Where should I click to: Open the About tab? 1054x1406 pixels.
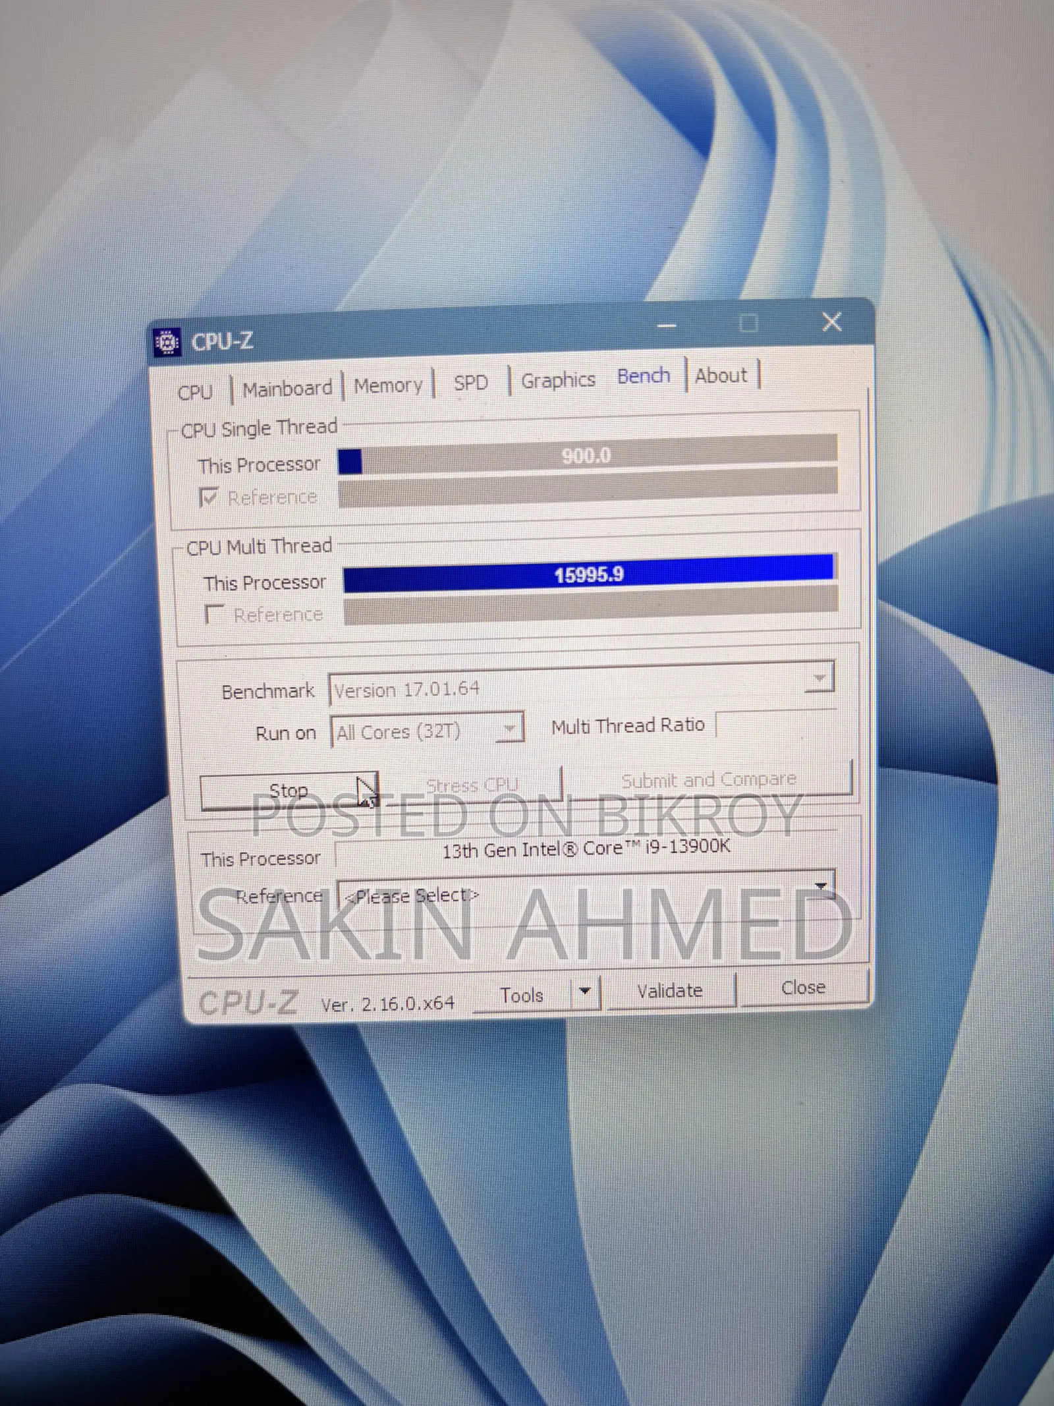[x=721, y=376]
